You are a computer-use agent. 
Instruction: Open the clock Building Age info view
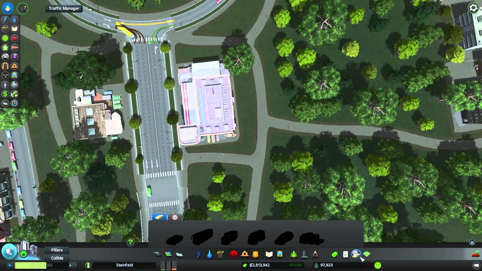pos(14,103)
